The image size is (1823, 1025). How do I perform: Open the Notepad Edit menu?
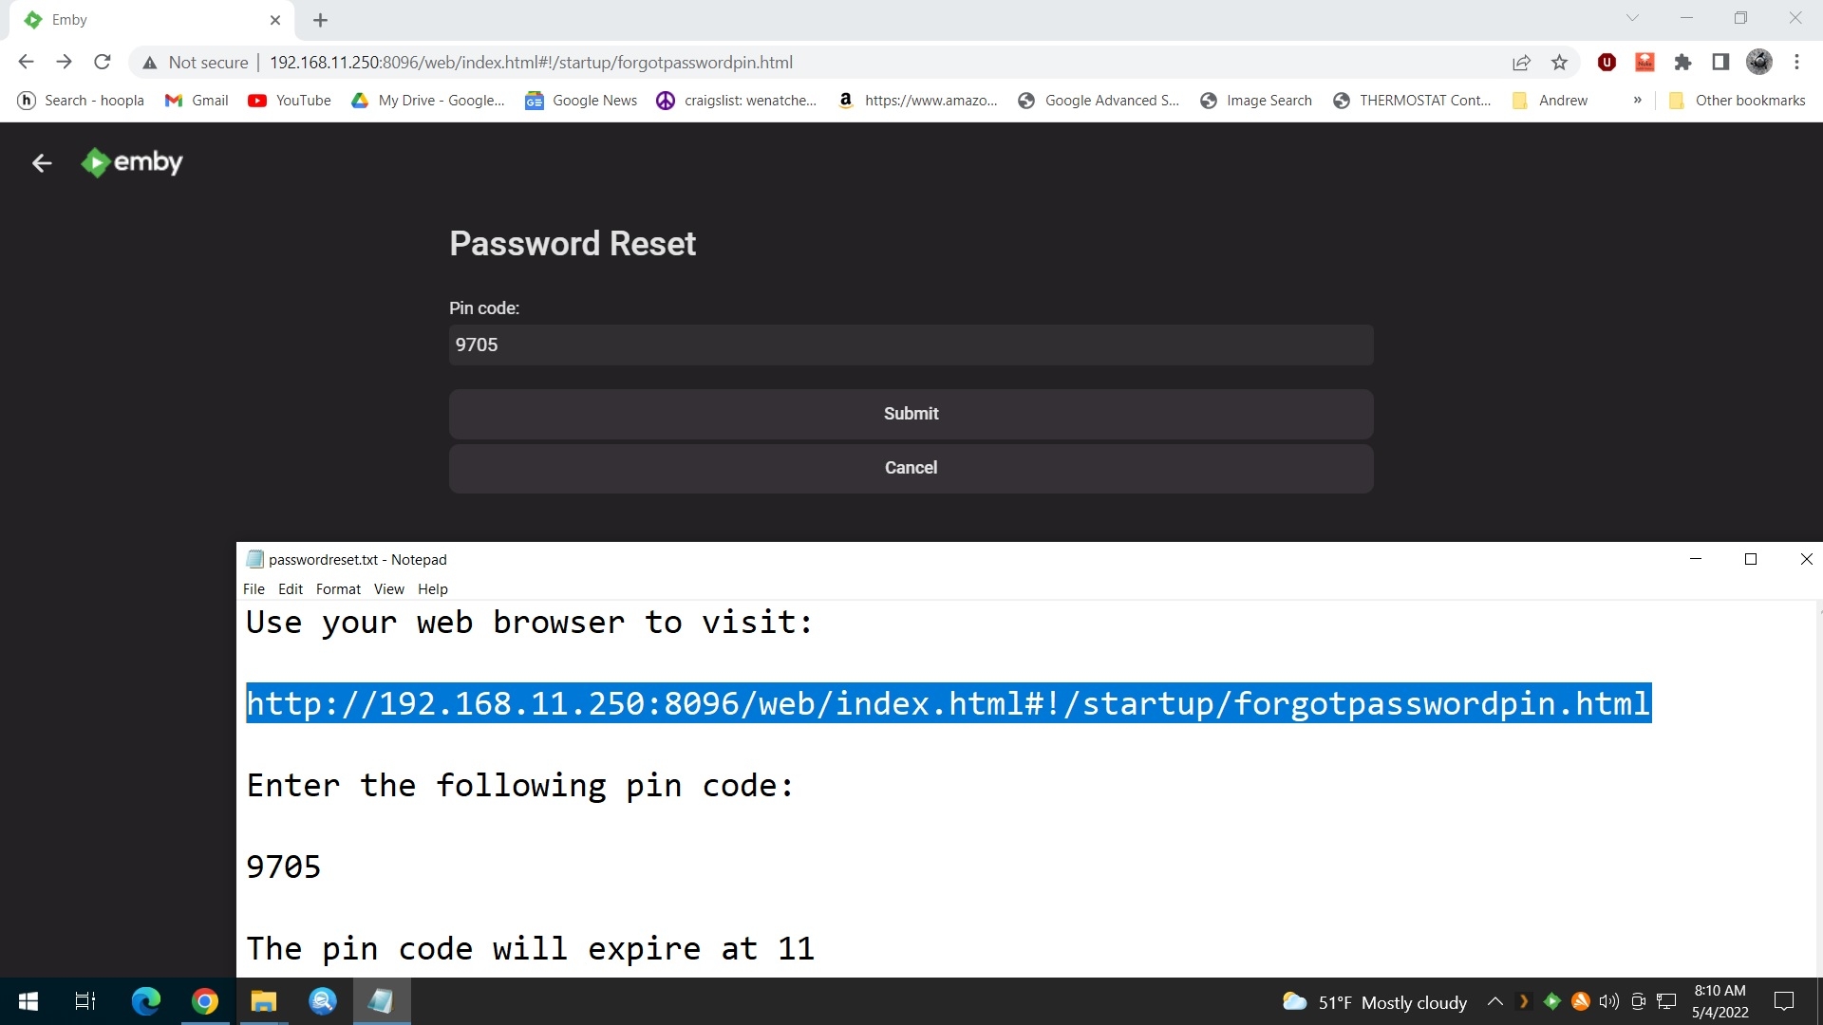click(x=290, y=590)
